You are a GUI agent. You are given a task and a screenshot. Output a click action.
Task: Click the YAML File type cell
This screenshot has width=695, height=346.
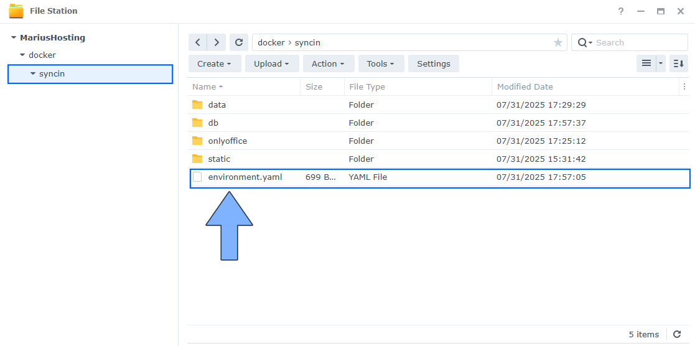tap(368, 177)
